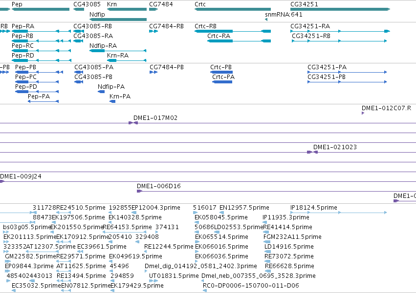Select EST label LD14916.5prime
This screenshot has width=416, height=293.
289,247
